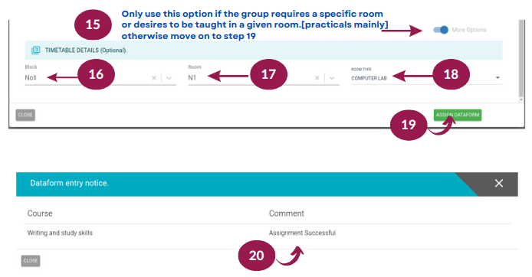Select the Writing and study skills row

(x=268, y=233)
